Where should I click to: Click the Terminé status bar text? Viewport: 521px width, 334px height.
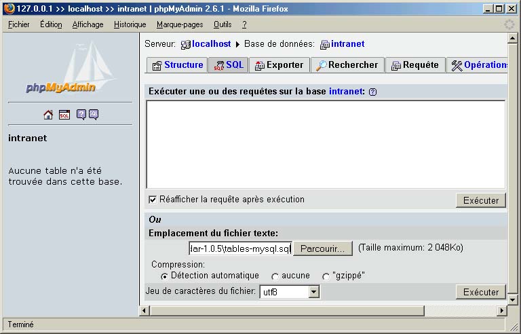20,324
